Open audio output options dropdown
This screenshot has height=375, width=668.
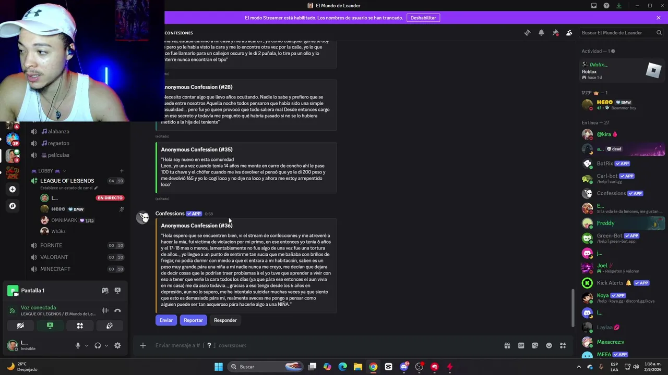click(x=106, y=345)
